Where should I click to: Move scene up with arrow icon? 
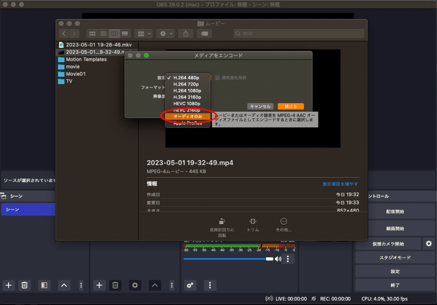point(64,285)
